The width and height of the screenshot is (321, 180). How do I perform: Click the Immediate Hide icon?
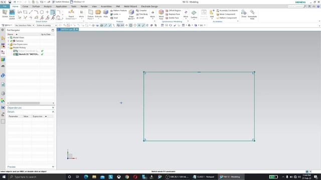click(x=252, y=12)
